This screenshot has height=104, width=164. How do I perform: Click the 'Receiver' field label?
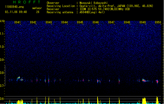(53, 9)
